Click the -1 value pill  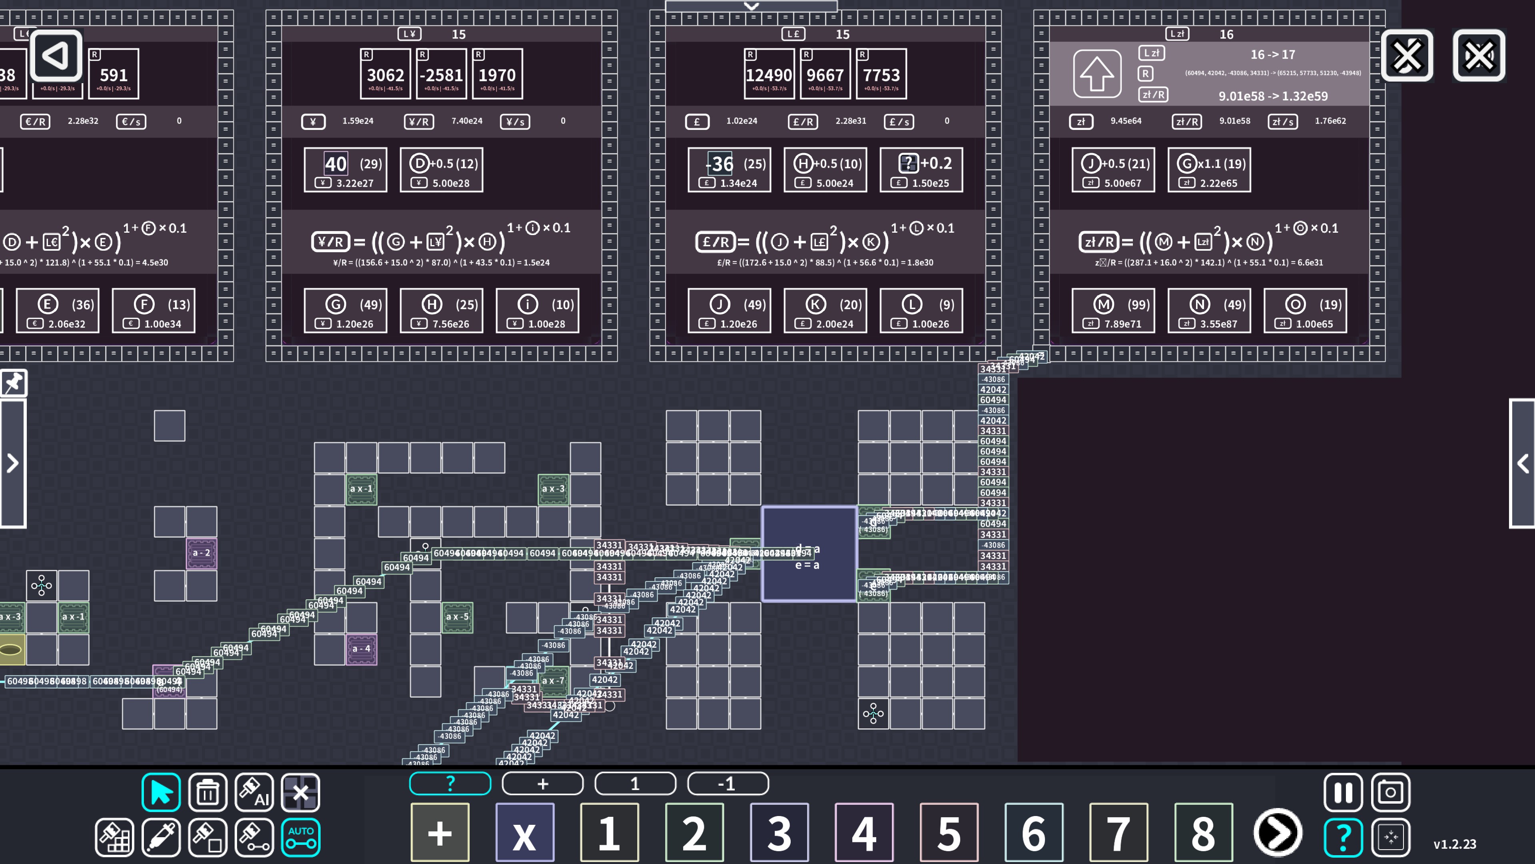click(x=728, y=783)
